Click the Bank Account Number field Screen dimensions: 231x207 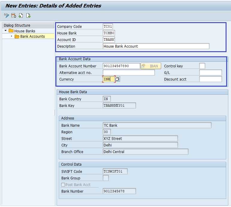tap(121, 66)
